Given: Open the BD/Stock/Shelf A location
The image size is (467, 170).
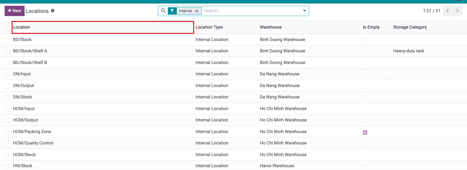Looking at the screenshot, I should coord(30,51).
